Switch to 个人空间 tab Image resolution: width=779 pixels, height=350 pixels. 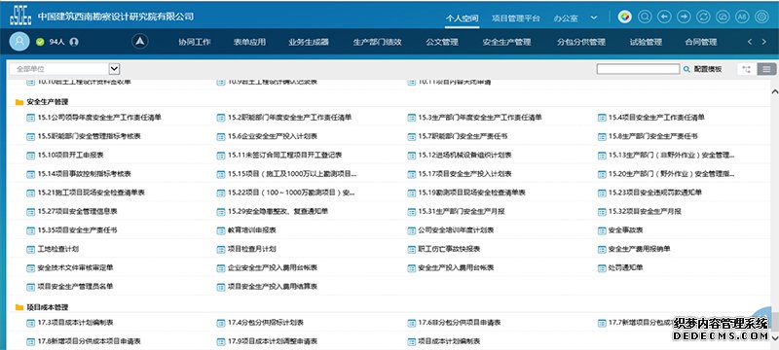tap(462, 18)
